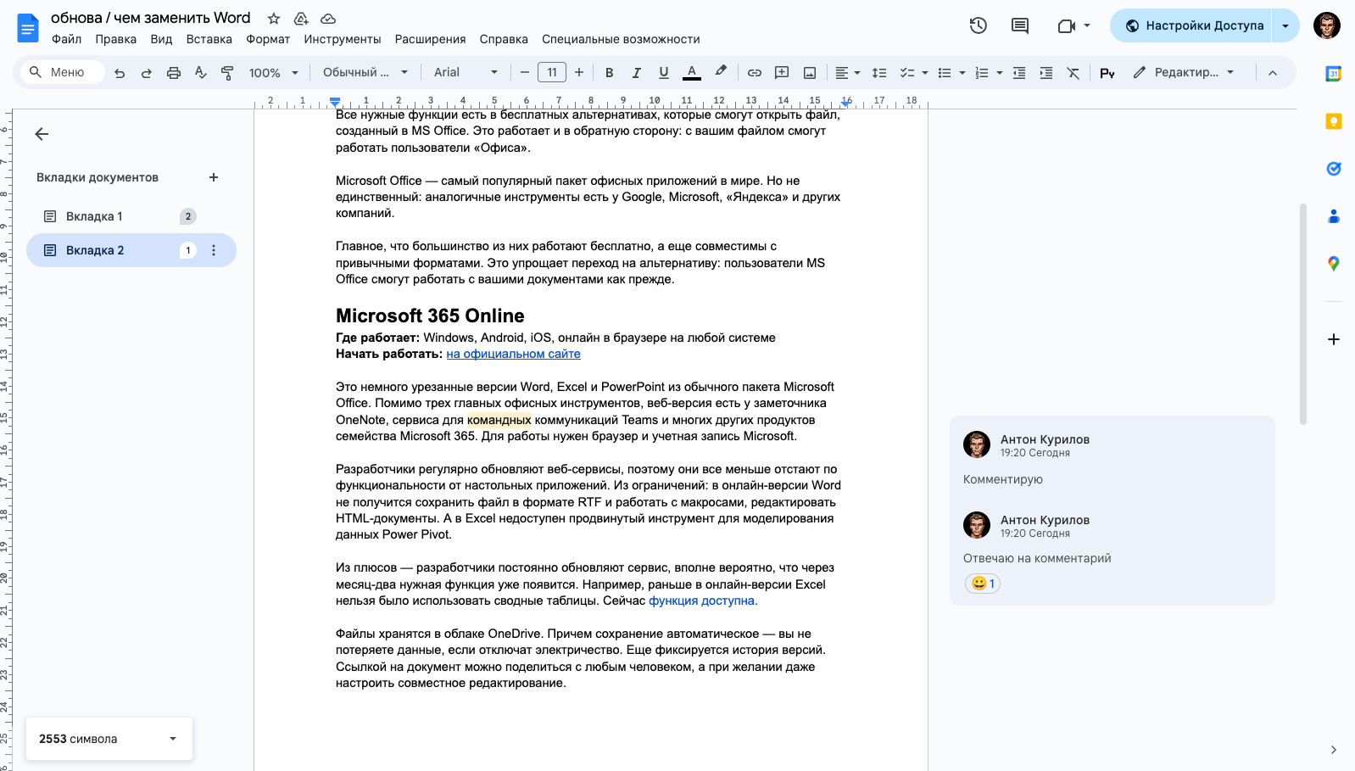Decrease indent in toolbar
The image size is (1355, 771).
pyautogui.click(x=1019, y=73)
